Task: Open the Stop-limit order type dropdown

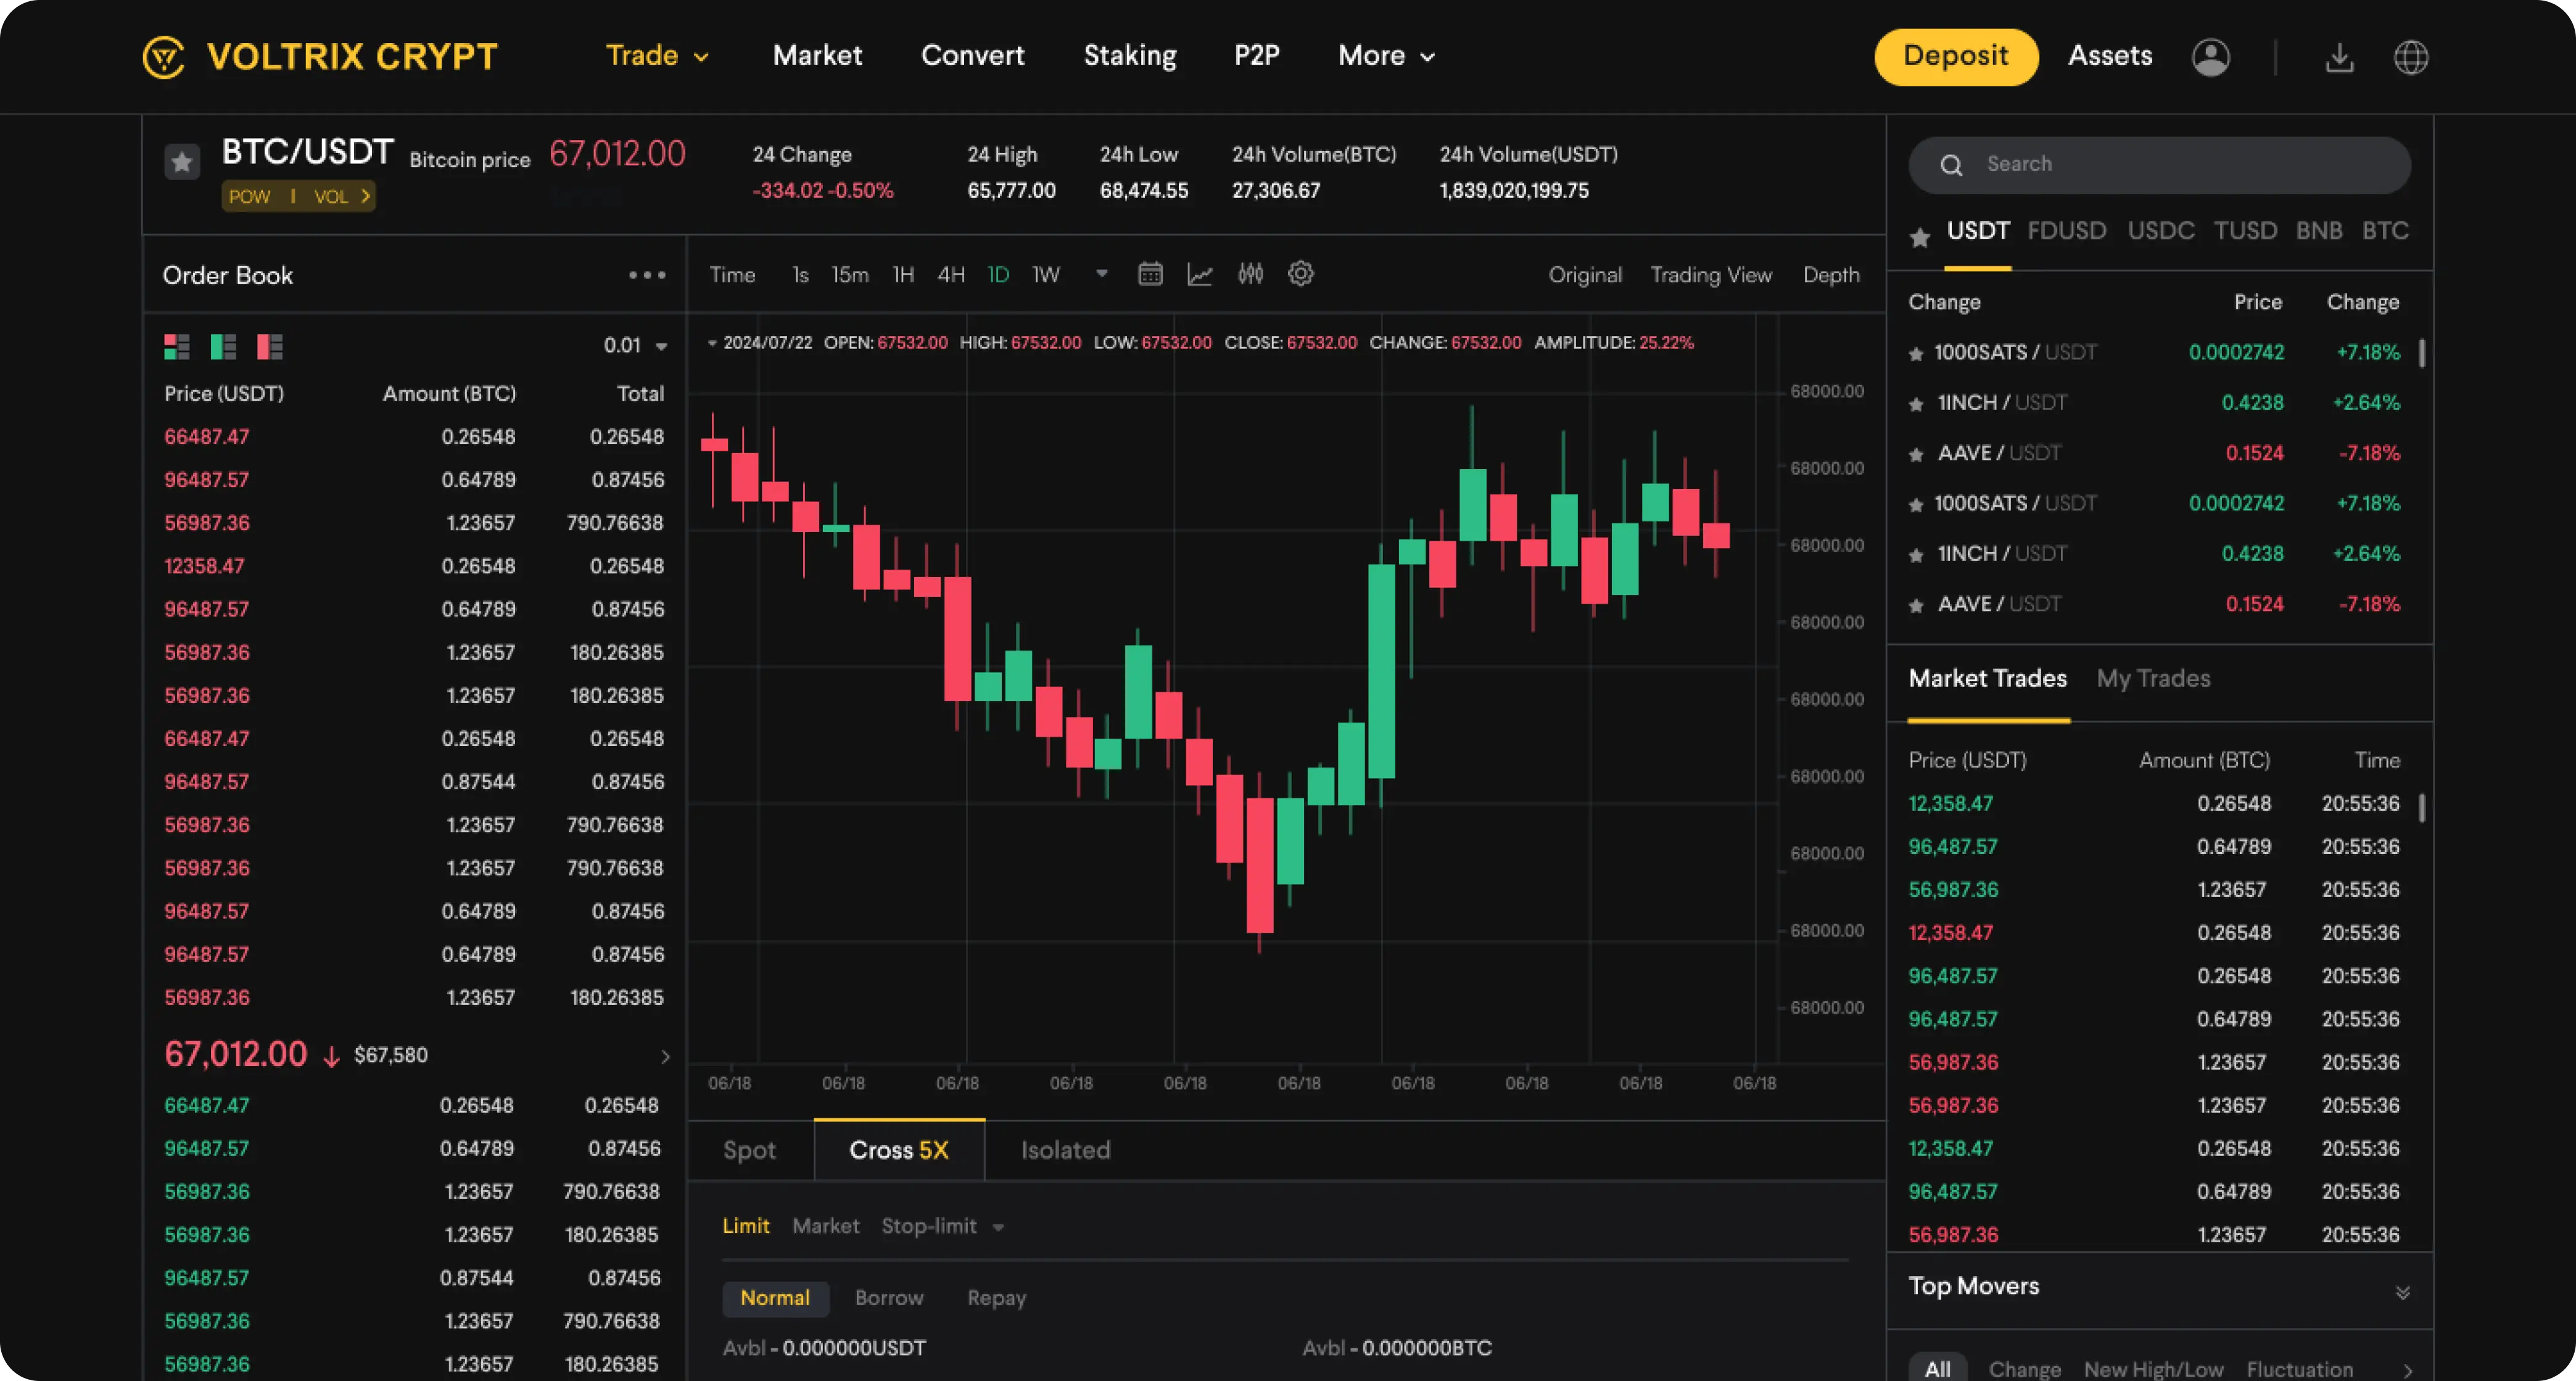Action: [941, 1226]
